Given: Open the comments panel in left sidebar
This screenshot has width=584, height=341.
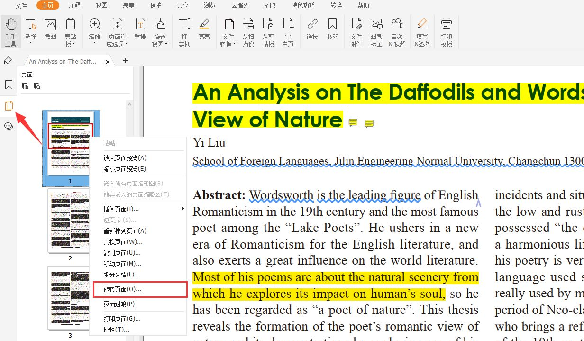Looking at the screenshot, I should (x=9, y=127).
